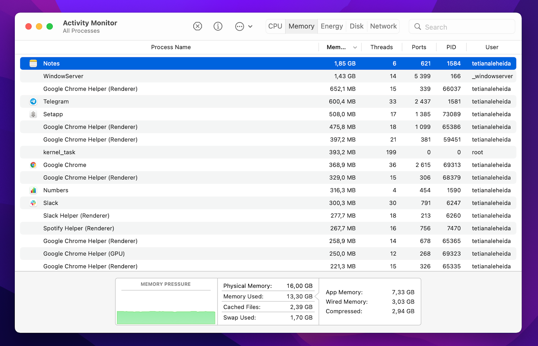Image resolution: width=538 pixels, height=346 pixels.
Task: Click the Google Chrome app icon
Action: 33,165
